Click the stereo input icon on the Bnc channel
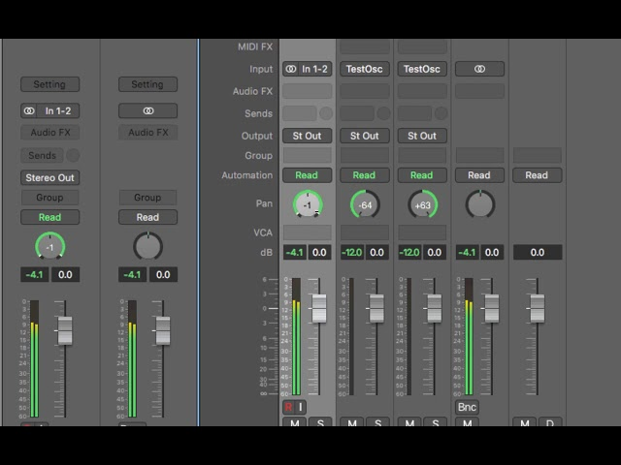This screenshot has width=621, height=465. tap(479, 69)
